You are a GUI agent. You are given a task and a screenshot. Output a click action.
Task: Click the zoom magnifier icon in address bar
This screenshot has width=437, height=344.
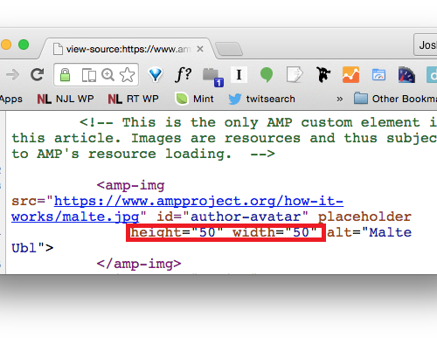[x=108, y=74]
